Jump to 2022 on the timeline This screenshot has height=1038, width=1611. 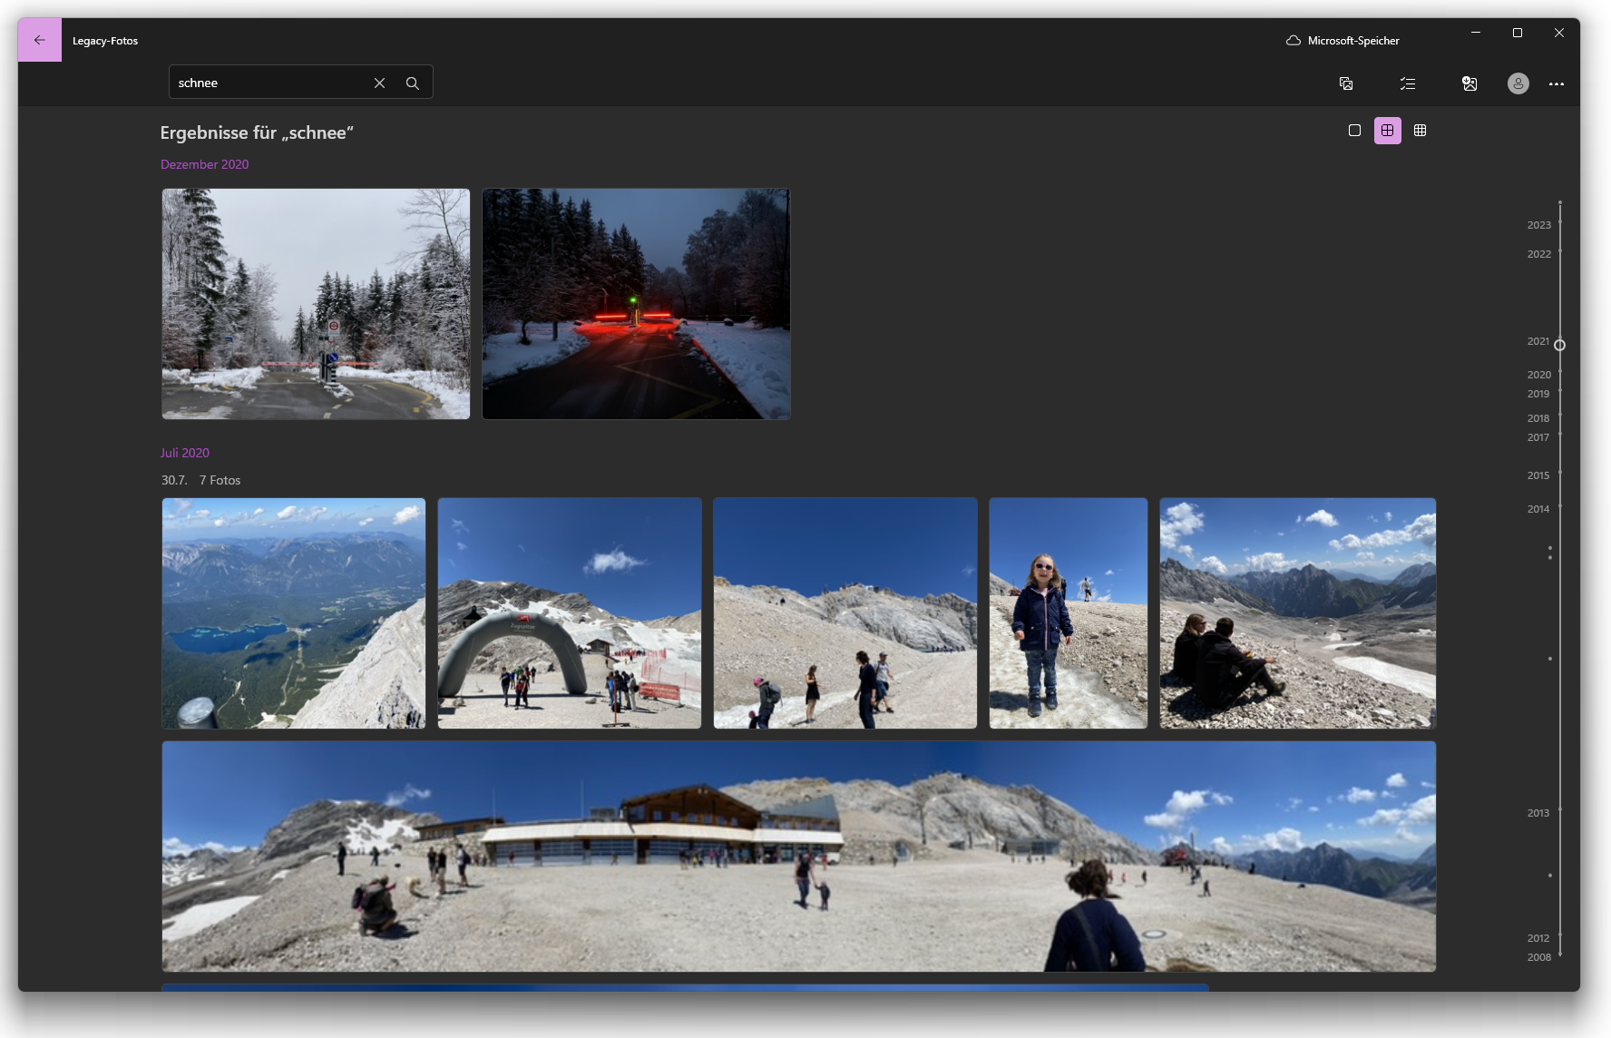pyautogui.click(x=1538, y=254)
